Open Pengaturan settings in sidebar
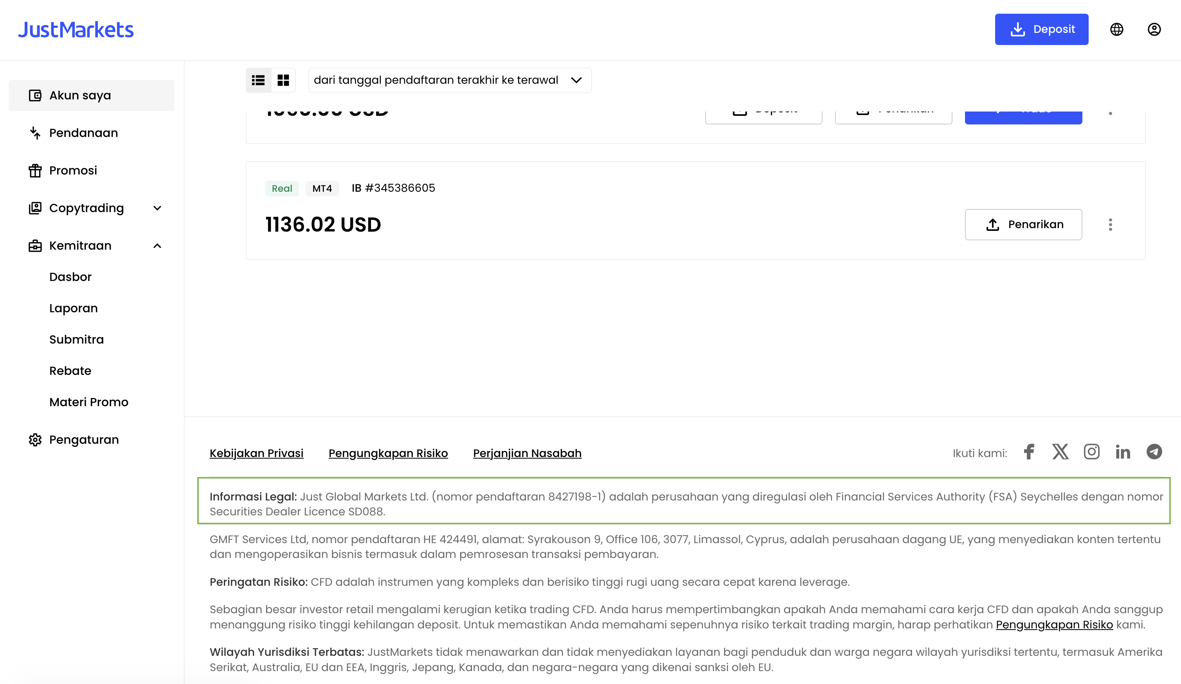The width and height of the screenshot is (1181, 684). (92, 439)
